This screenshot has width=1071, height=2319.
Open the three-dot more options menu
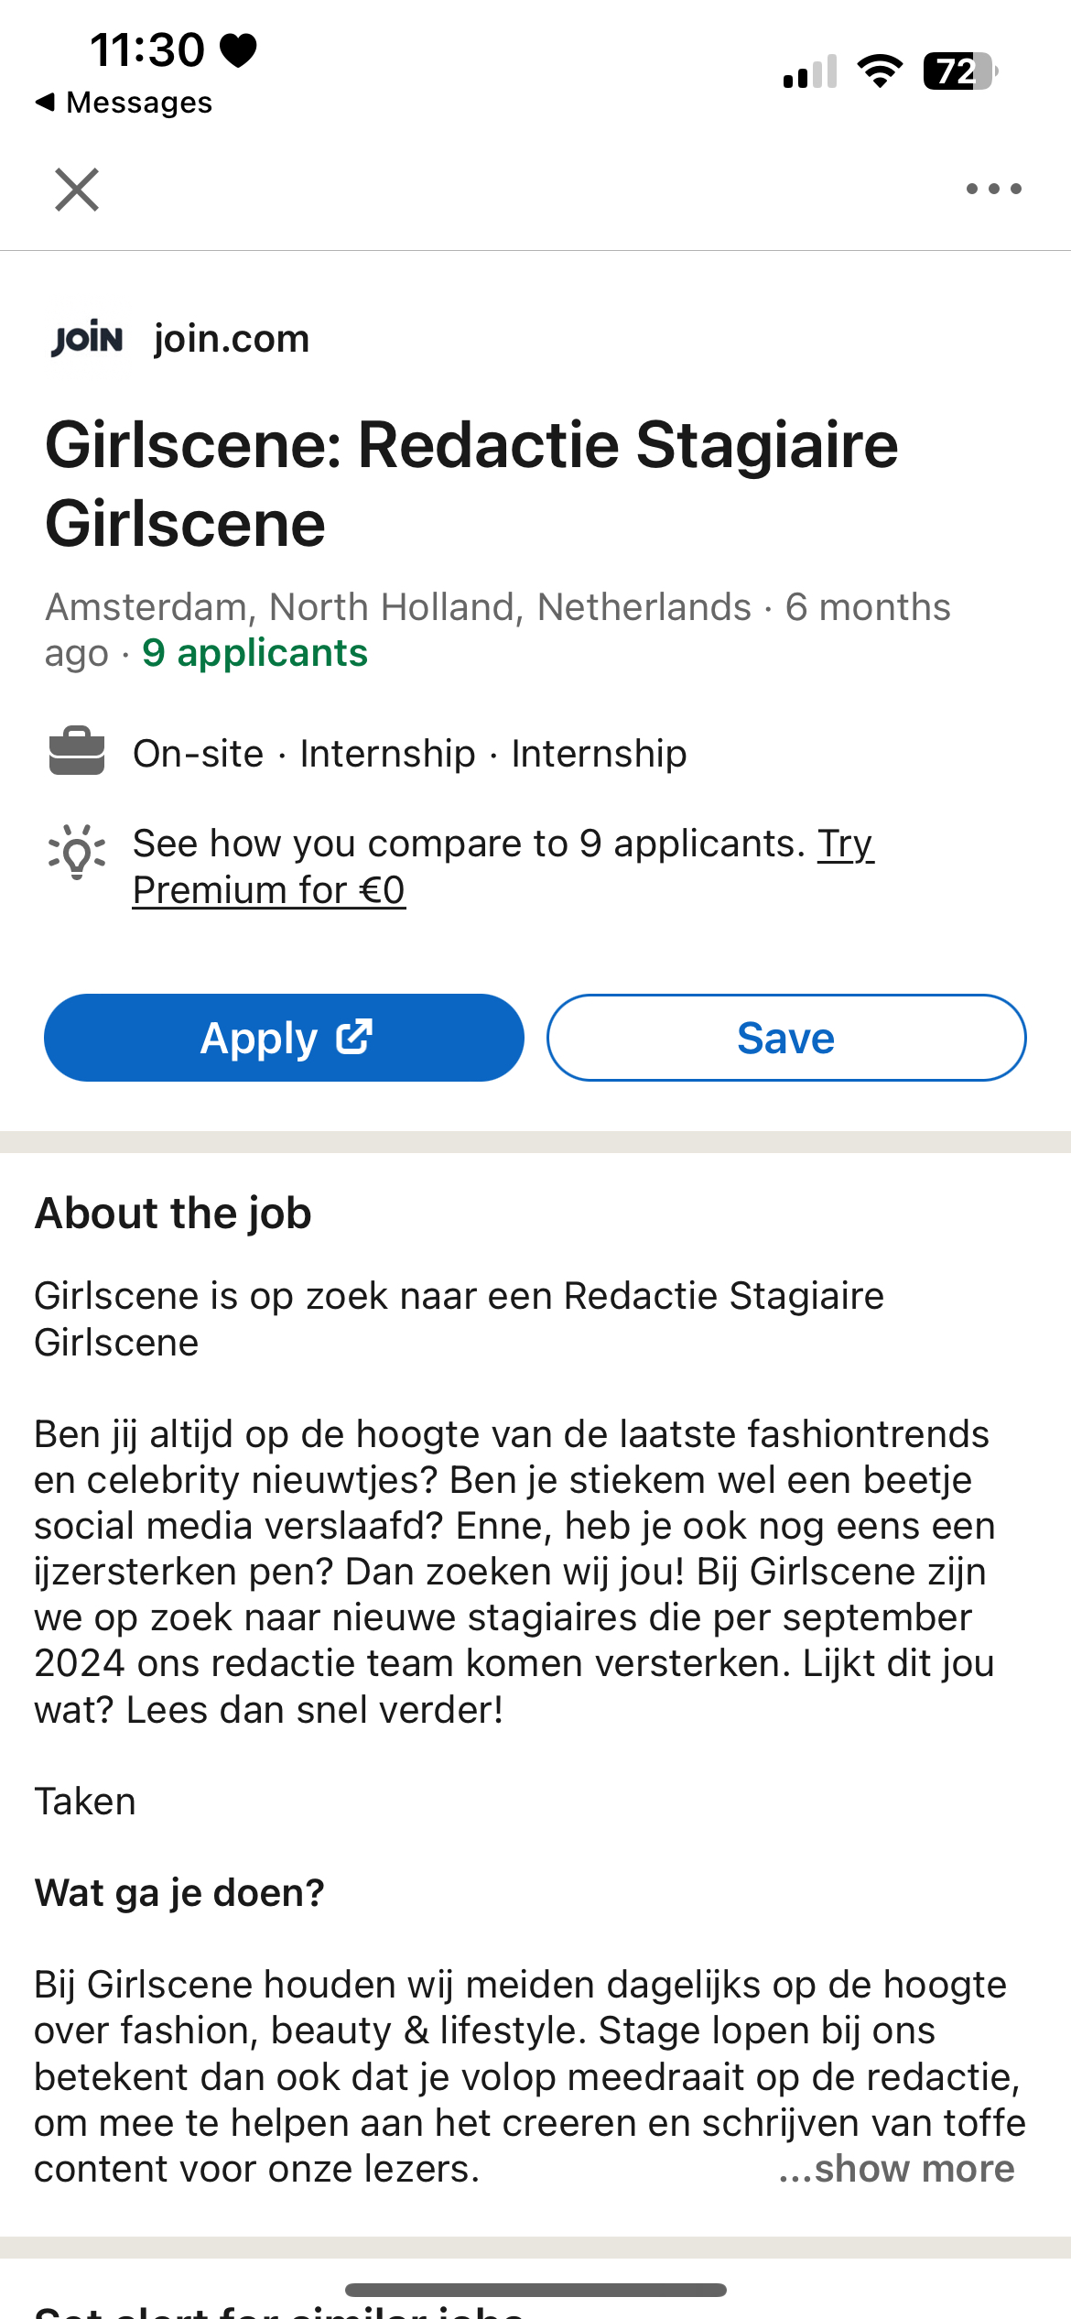coord(993,190)
